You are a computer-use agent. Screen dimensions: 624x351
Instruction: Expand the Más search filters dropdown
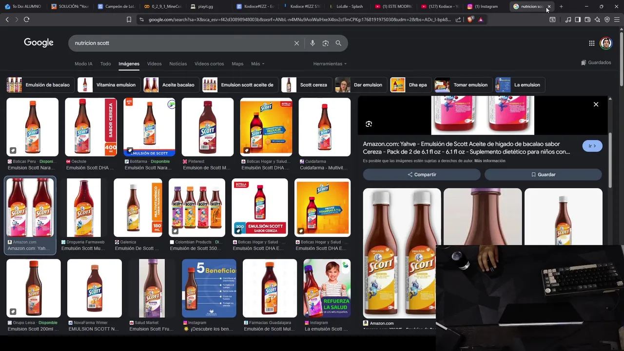coord(258,64)
